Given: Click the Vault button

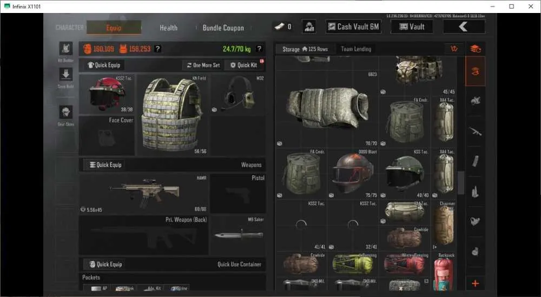Looking at the screenshot, I should click(x=412, y=27).
